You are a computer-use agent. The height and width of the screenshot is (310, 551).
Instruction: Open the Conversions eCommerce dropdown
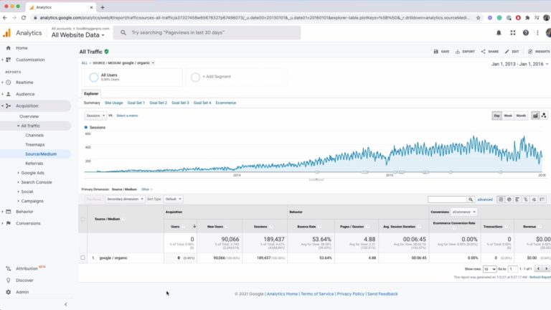tap(464, 212)
